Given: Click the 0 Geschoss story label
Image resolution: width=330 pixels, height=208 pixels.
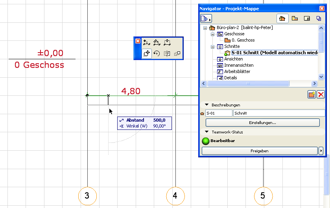Looking at the screenshot, I should click(39, 65).
